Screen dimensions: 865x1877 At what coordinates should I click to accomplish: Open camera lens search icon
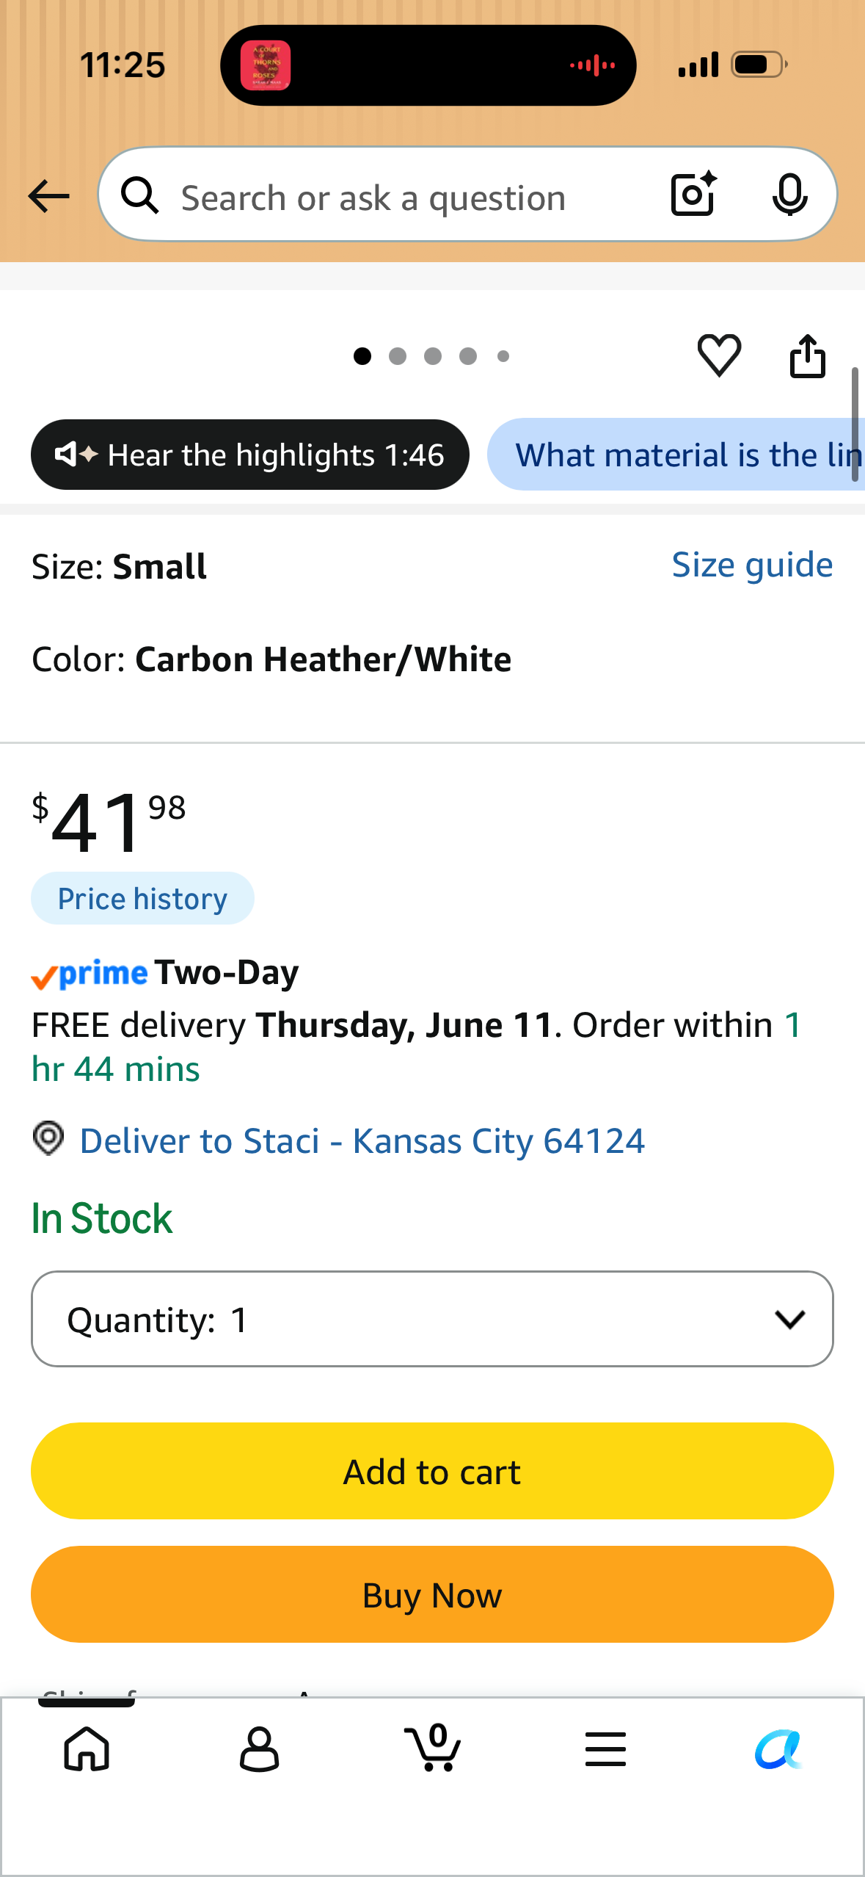(693, 195)
